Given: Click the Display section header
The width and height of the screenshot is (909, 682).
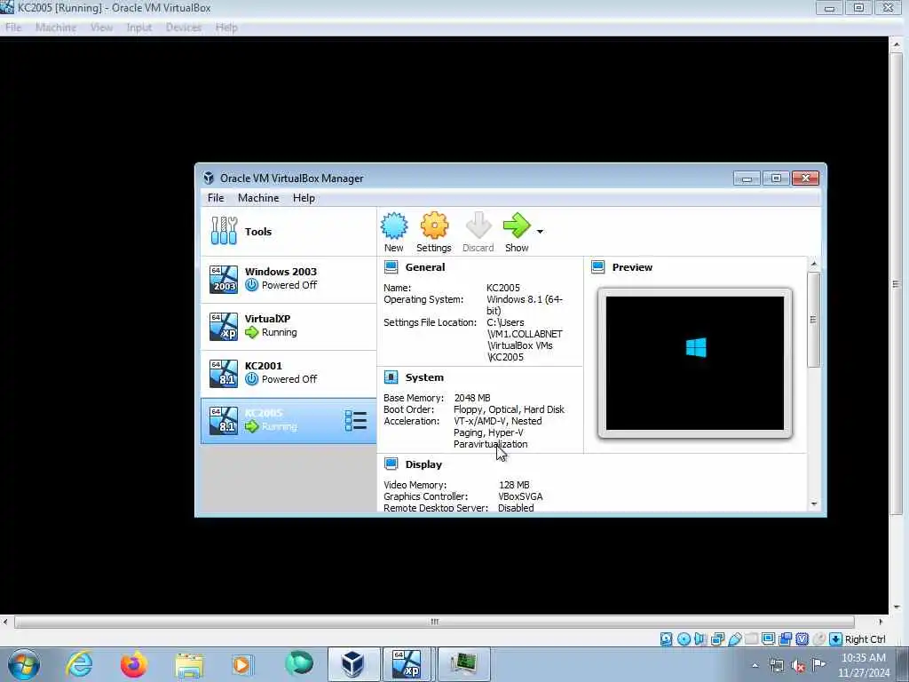Looking at the screenshot, I should 423,464.
